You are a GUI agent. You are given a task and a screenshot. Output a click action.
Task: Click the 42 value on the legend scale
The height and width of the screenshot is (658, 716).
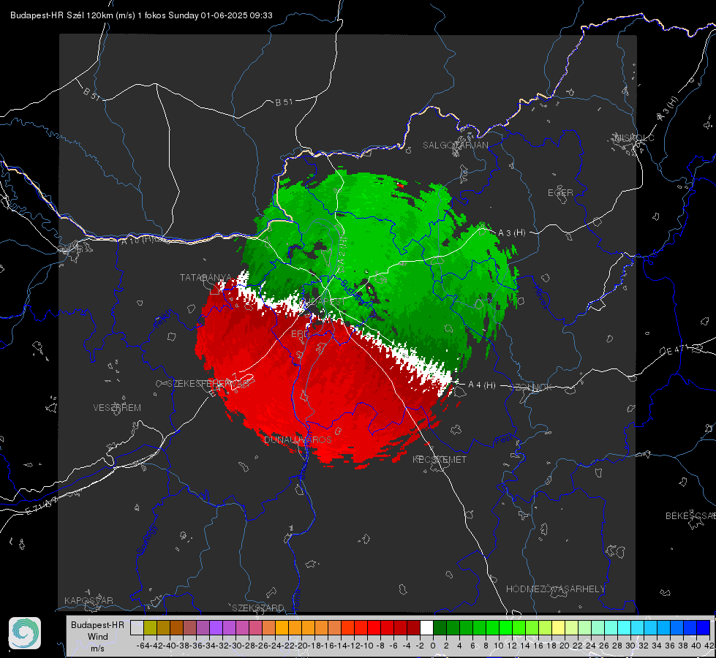[709, 646]
